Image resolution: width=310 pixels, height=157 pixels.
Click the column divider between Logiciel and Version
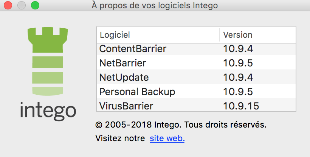point(220,35)
